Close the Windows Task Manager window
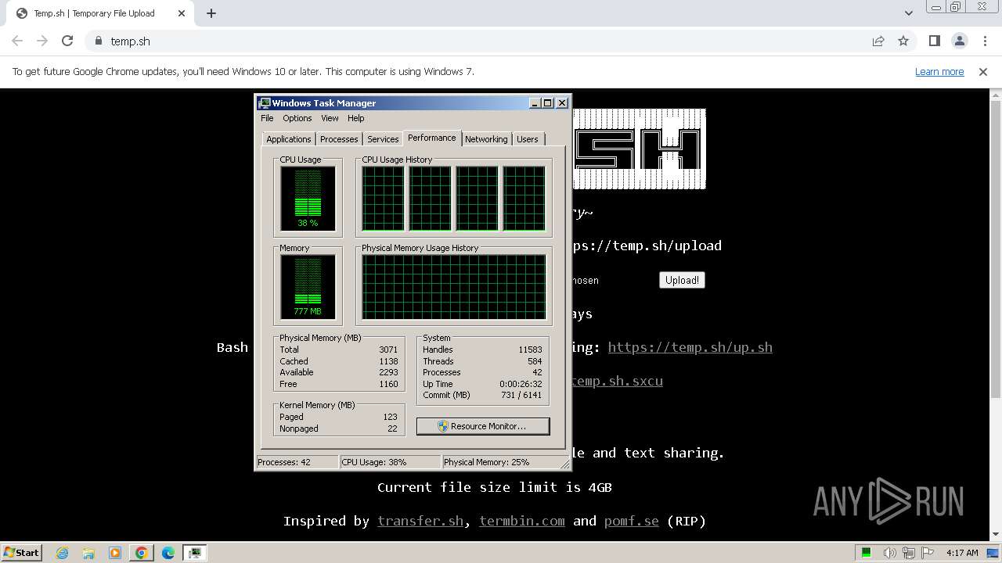 (561, 103)
